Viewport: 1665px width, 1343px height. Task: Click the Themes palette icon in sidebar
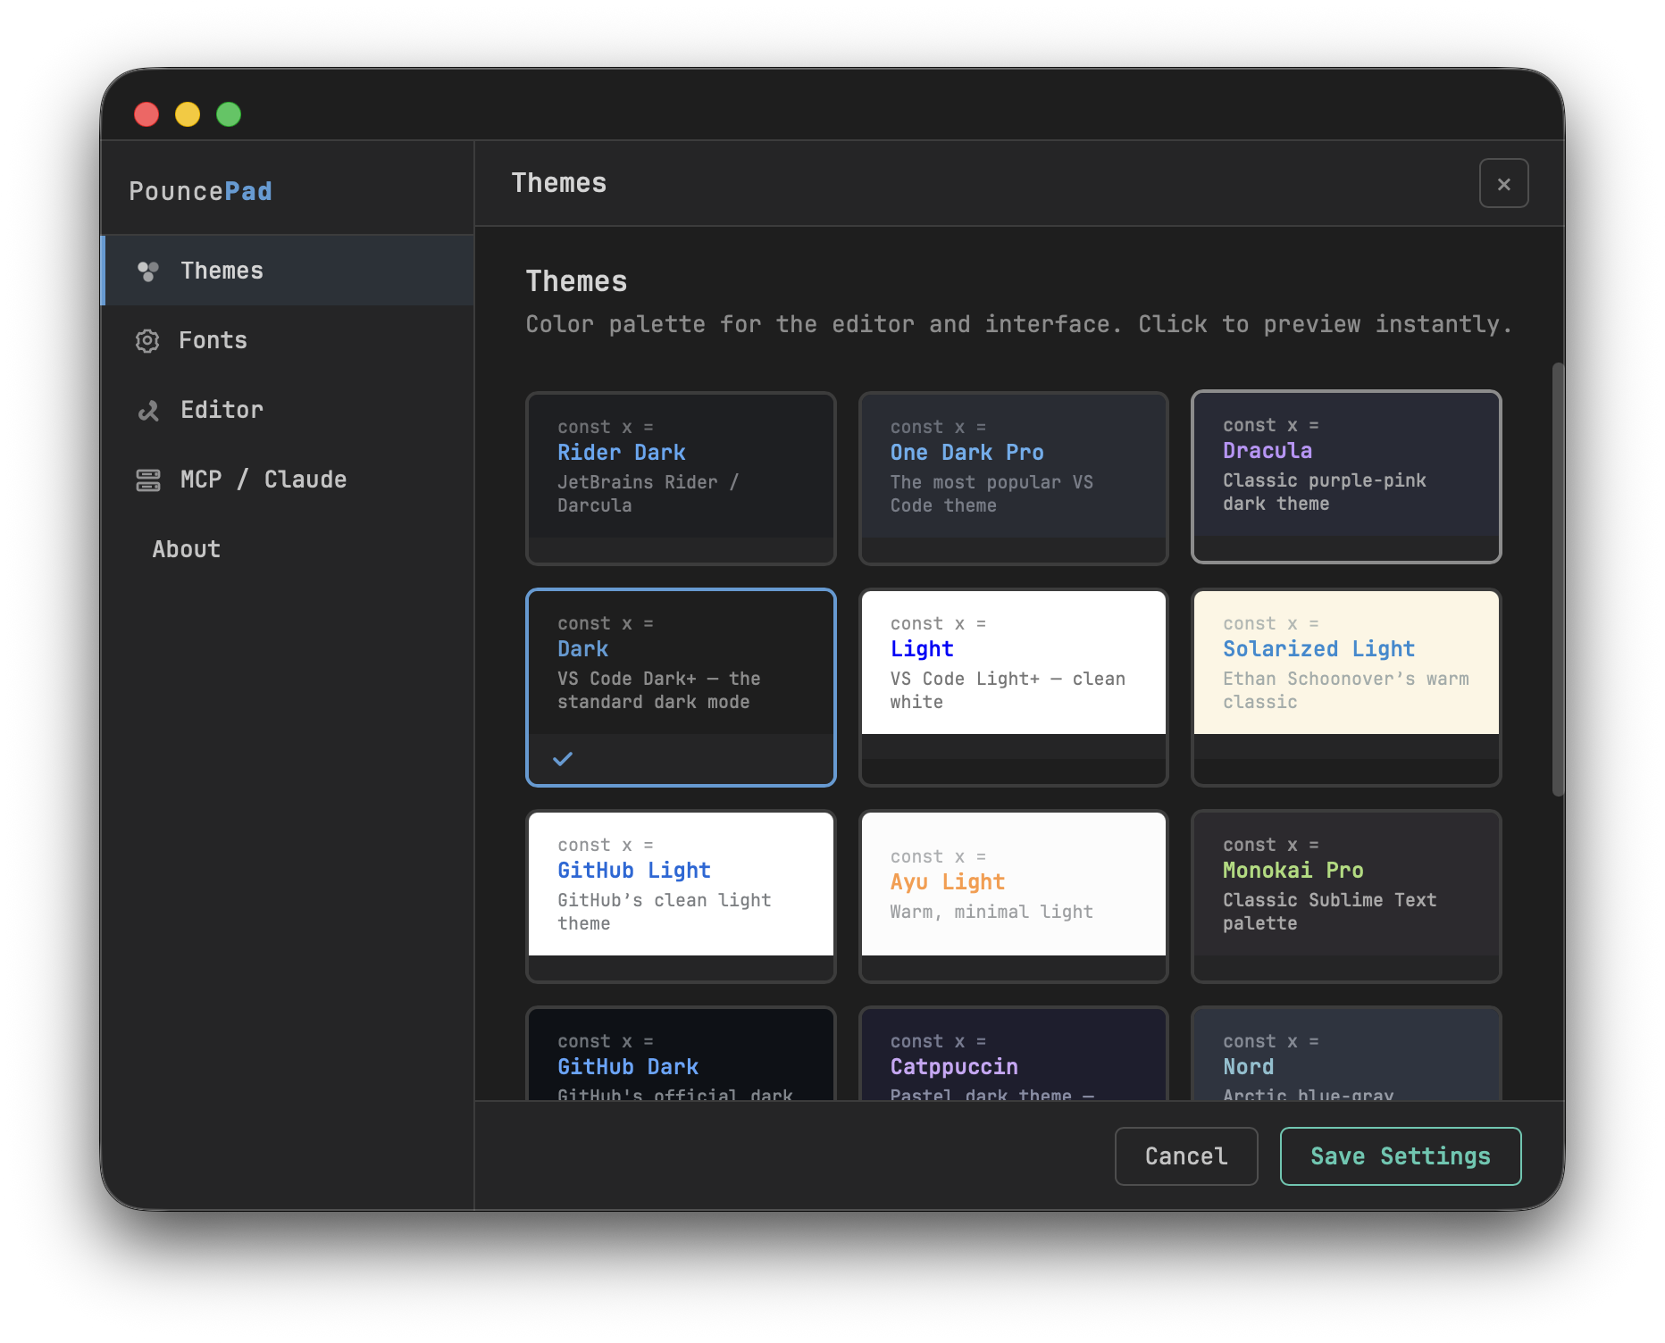pos(148,271)
